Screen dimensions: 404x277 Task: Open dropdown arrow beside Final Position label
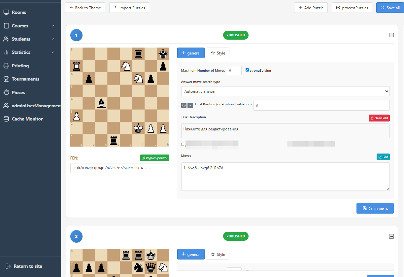click(x=190, y=105)
